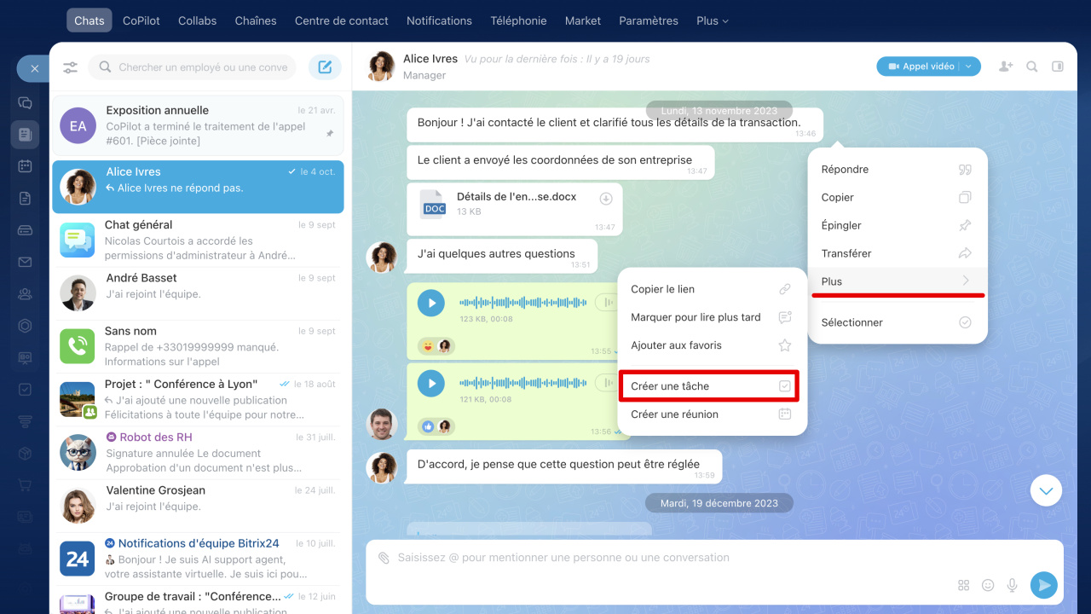The width and height of the screenshot is (1091, 614).
Task: Toggle the chat sidebar panel icon
Action: point(1058,67)
